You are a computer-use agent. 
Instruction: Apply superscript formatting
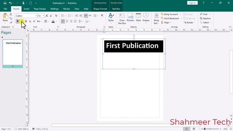coord(34,21)
